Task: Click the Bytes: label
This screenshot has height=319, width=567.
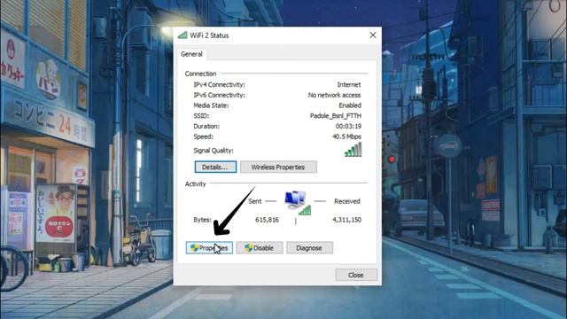Action: click(x=203, y=220)
